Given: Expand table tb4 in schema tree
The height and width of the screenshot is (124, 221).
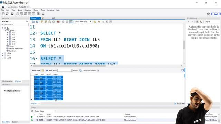Looking at the screenshot, I should (x=8, y=39).
